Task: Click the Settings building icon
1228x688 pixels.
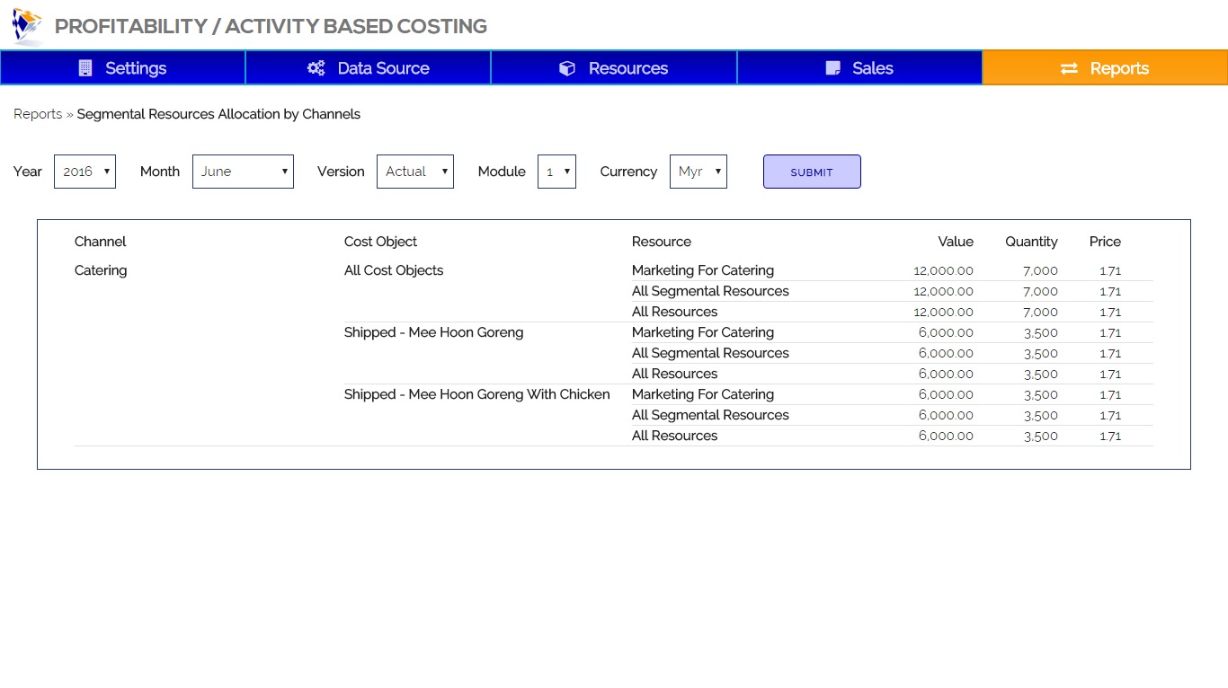Action: tap(85, 68)
